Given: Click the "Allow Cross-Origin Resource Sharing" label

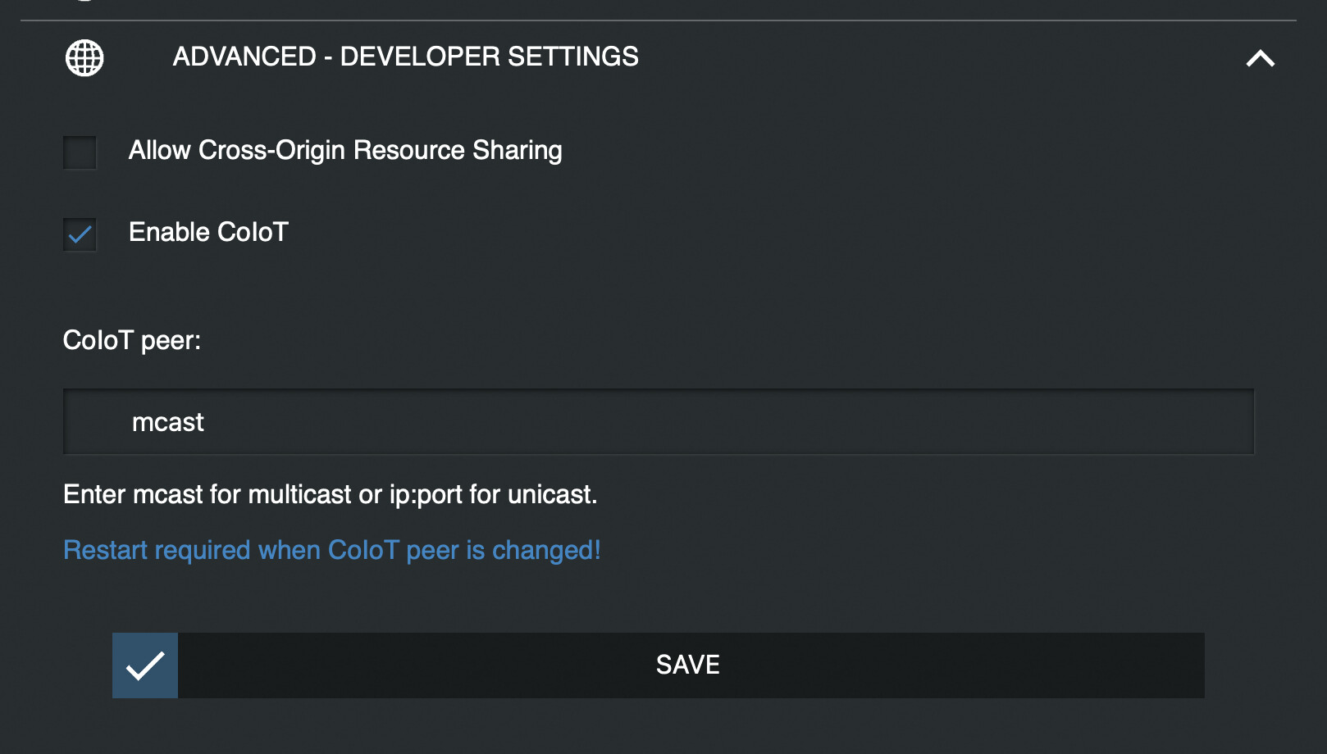Looking at the screenshot, I should pyautogui.click(x=344, y=151).
